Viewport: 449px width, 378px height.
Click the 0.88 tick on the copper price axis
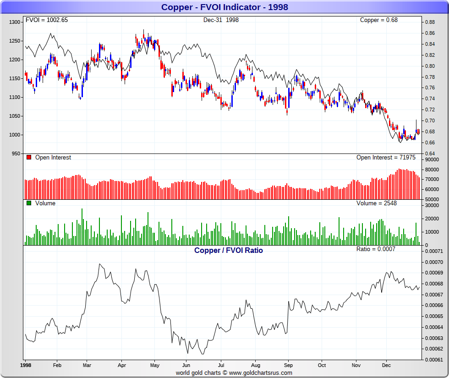click(430, 22)
